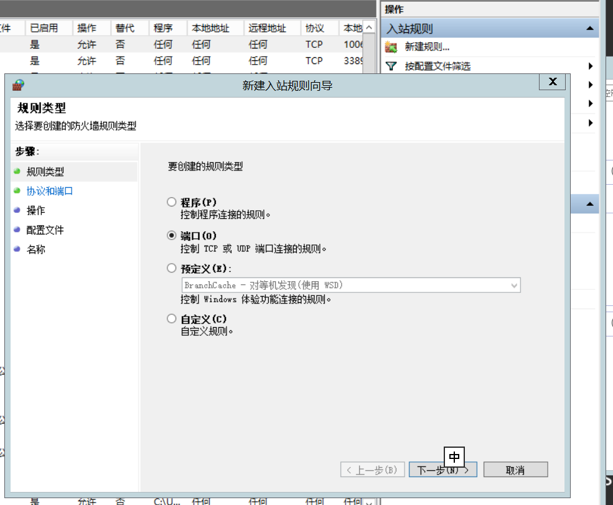The height and width of the screenshot is (505, 613).
Task: Click the 下一步(N) button
Action: click(443, 470)
